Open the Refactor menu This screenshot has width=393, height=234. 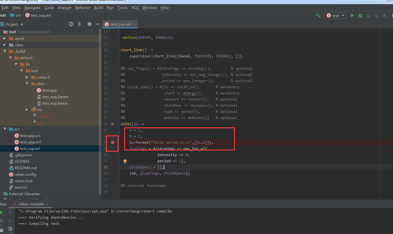point(82,7)
